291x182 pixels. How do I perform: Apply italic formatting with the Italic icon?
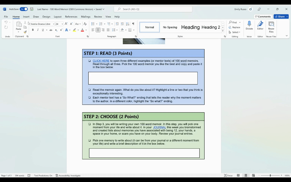pyautogui.click(x=38, y=30)
